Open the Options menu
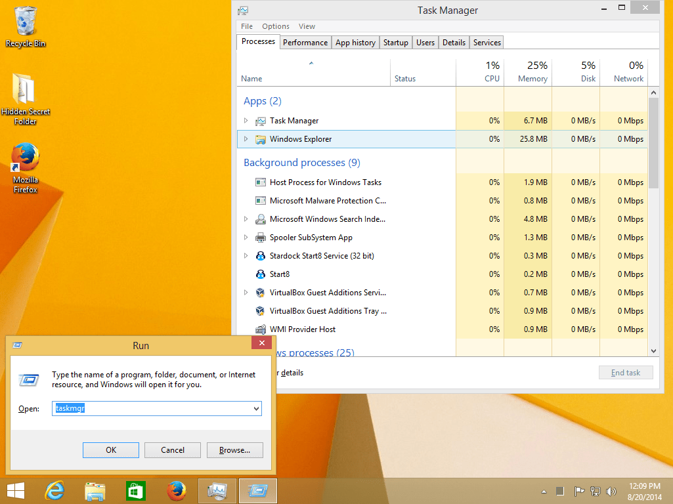Viewport: 673px width, 504px height. coord(276,26)
